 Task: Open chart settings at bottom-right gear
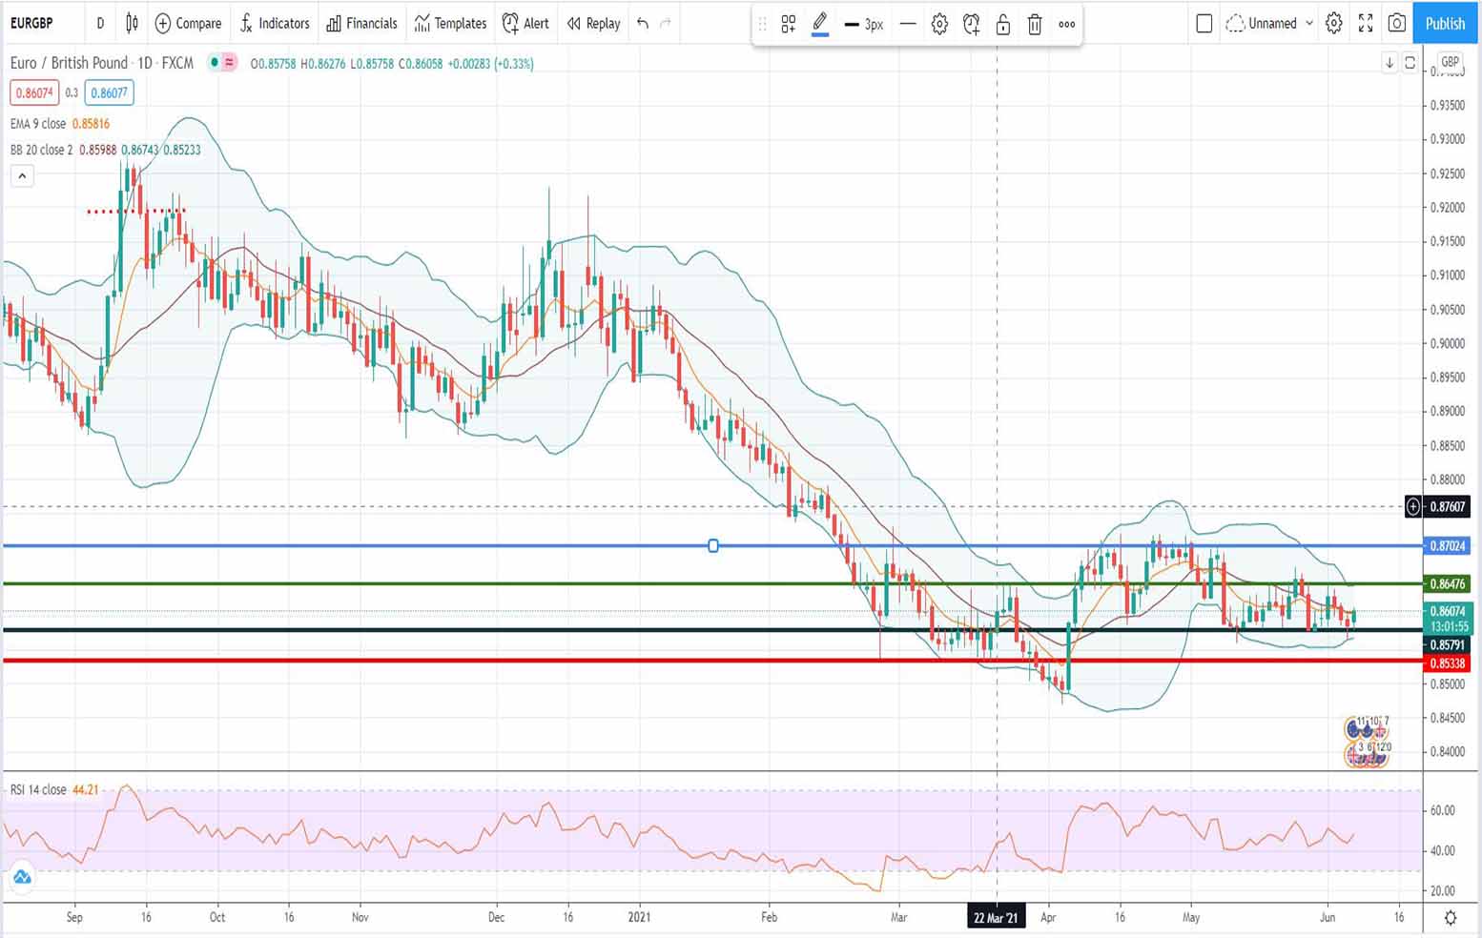[x=1450, y=917]
